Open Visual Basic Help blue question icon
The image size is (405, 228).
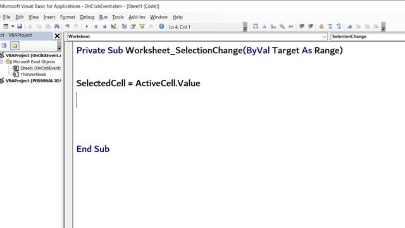(161, 27)
